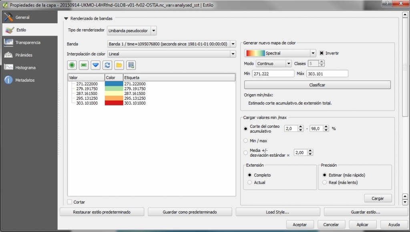Choose Real (más lento) precision
Screen dimensions: 410x232
point(325,182)
